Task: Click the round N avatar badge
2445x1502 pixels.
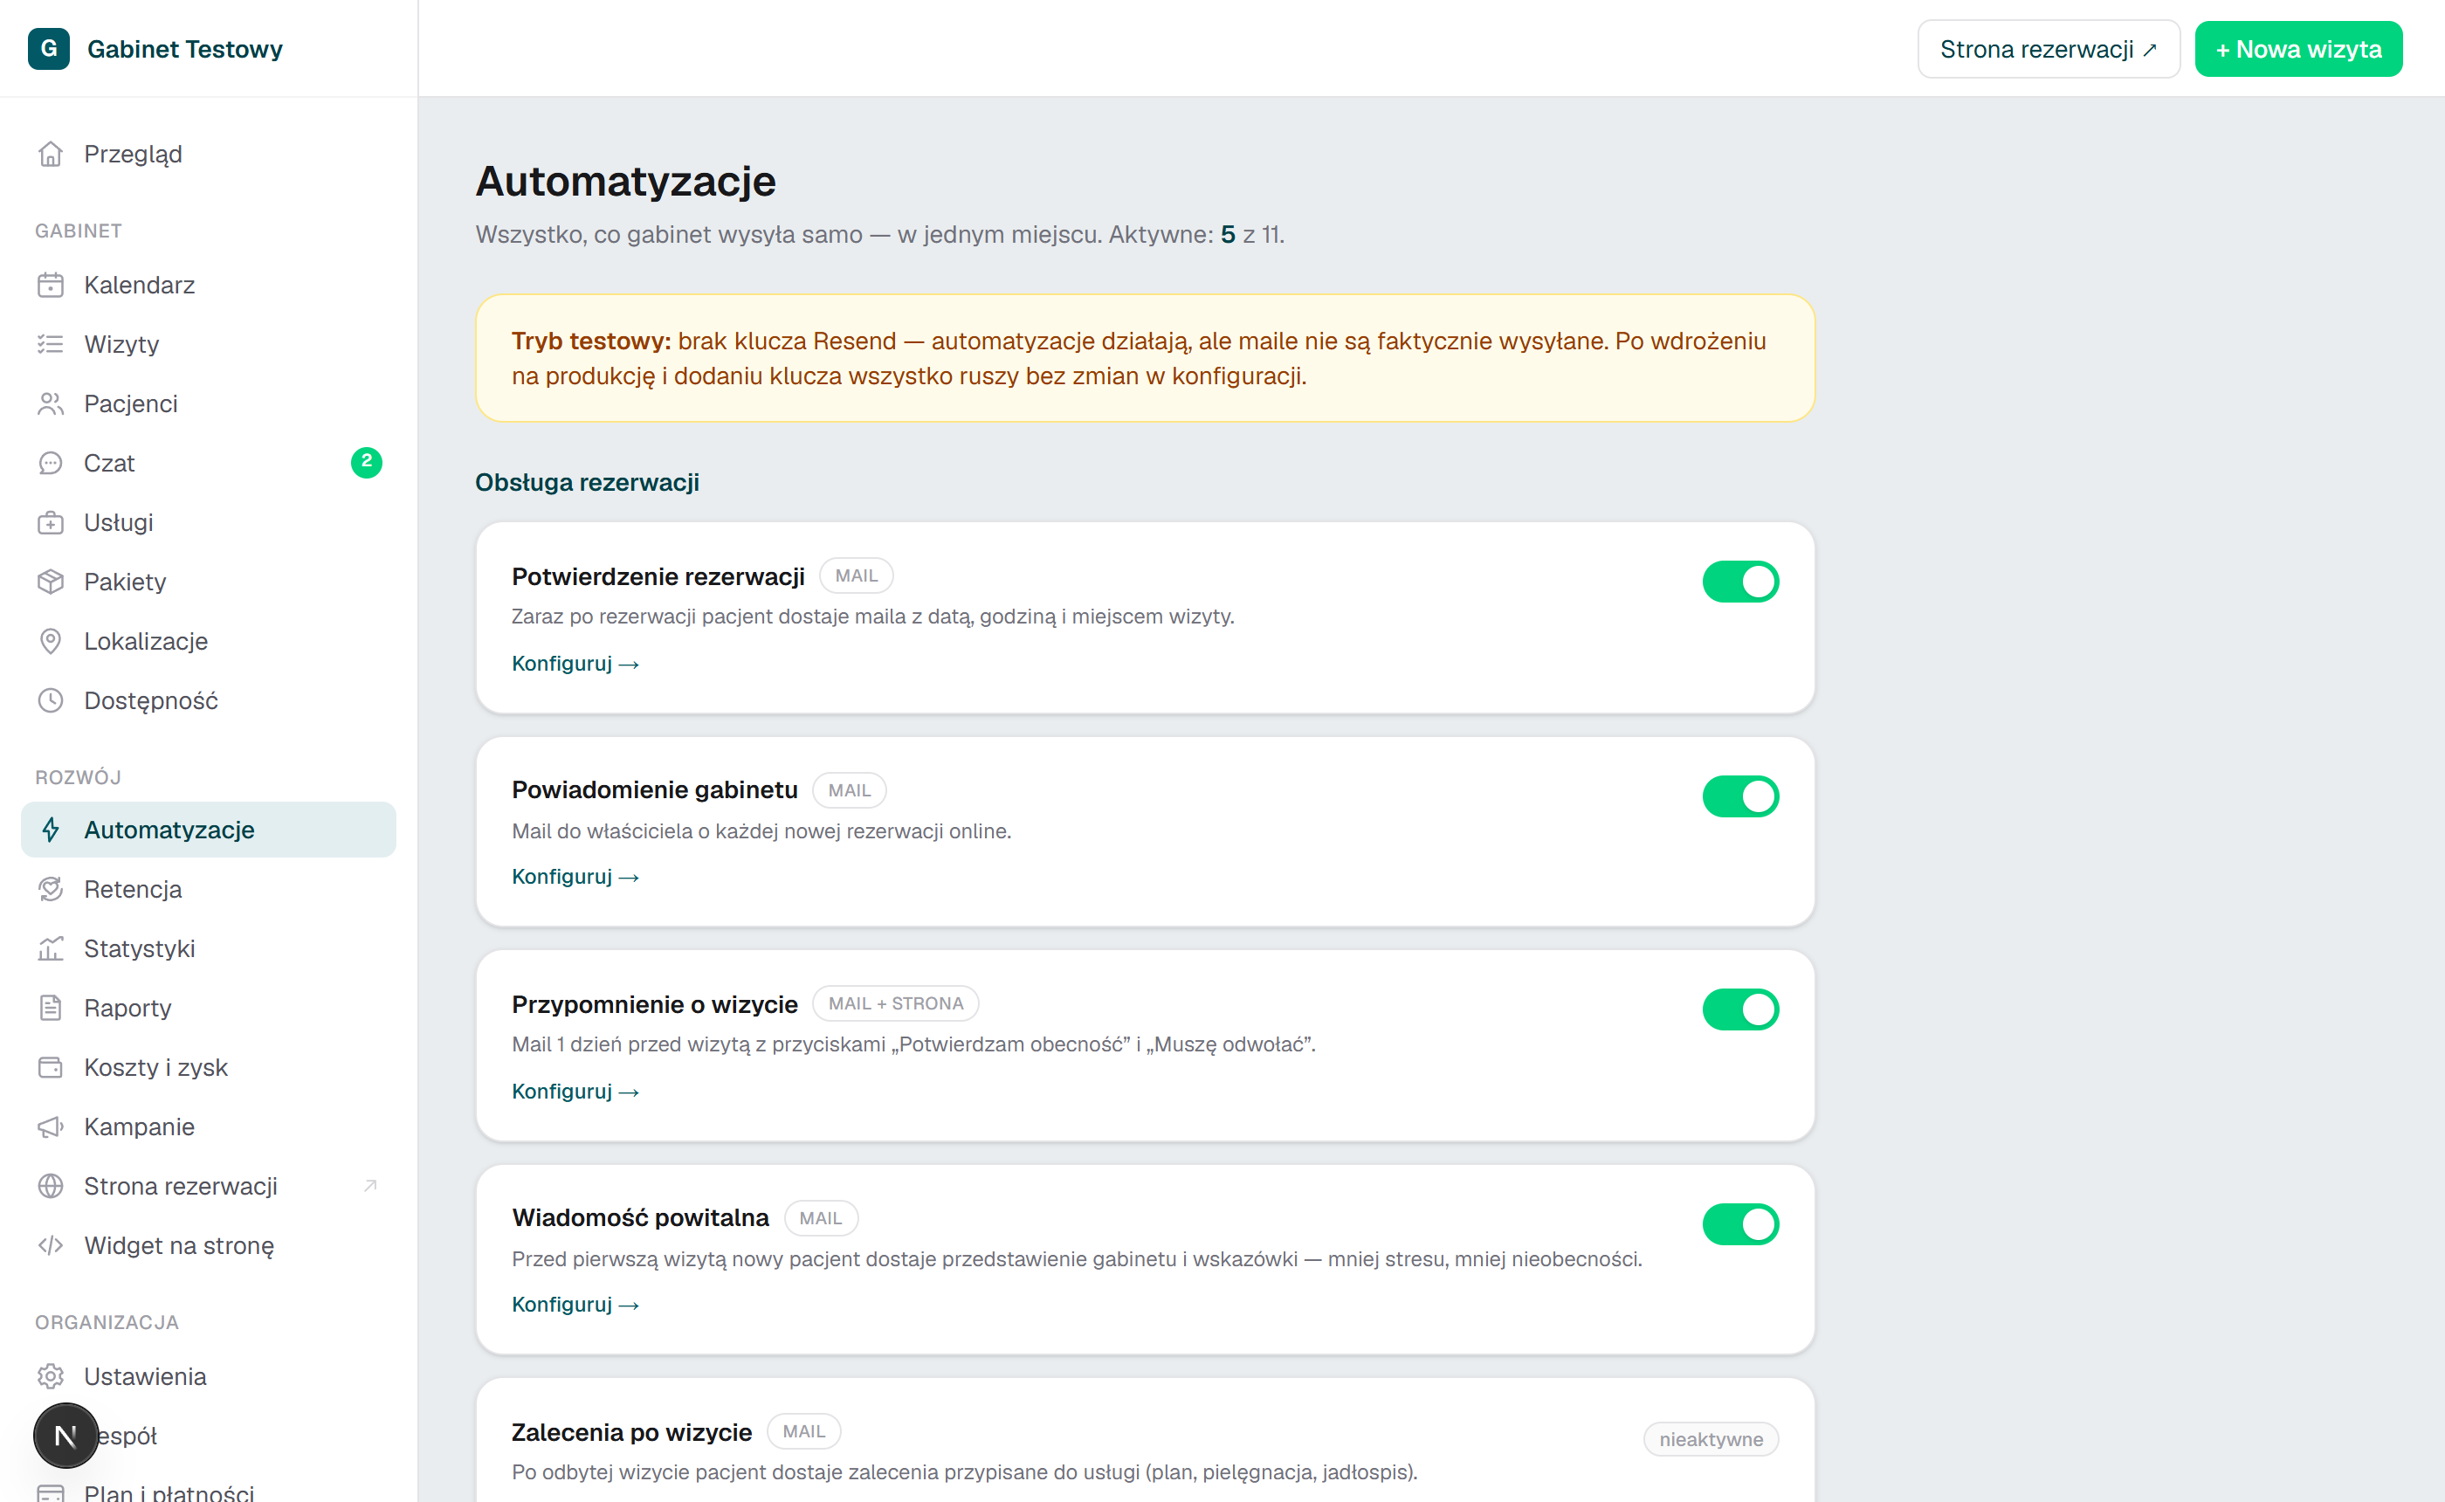Action: [x=65, y=1436]
